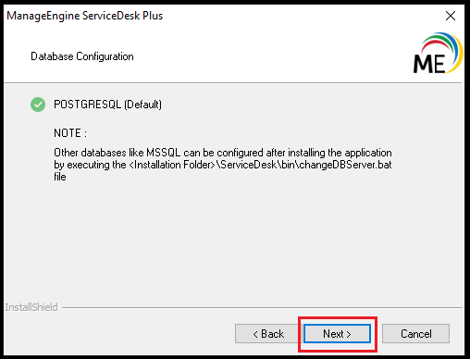Click the green checkmark icon beside POSTGRESQL

(x=38, y=105)
